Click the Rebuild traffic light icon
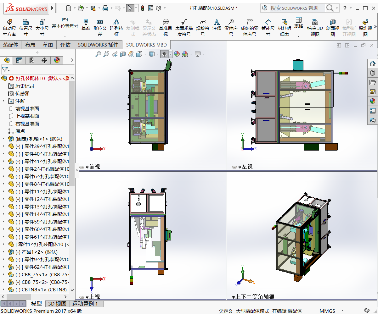The height and width of the screenshot is (314, 378). pyautogui.click(x=142, y=8)
